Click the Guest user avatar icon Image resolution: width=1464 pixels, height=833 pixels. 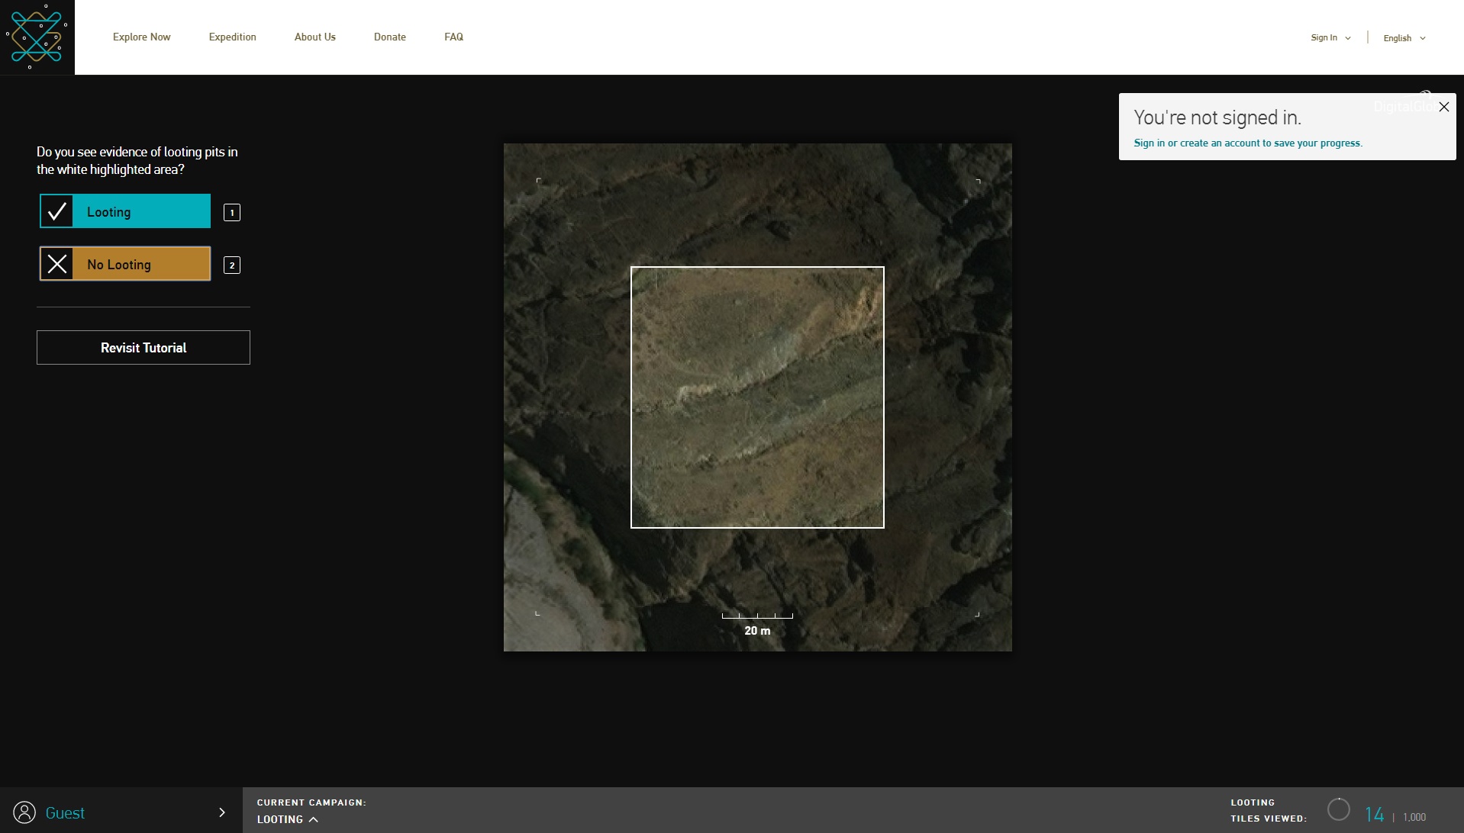point(24,812)
